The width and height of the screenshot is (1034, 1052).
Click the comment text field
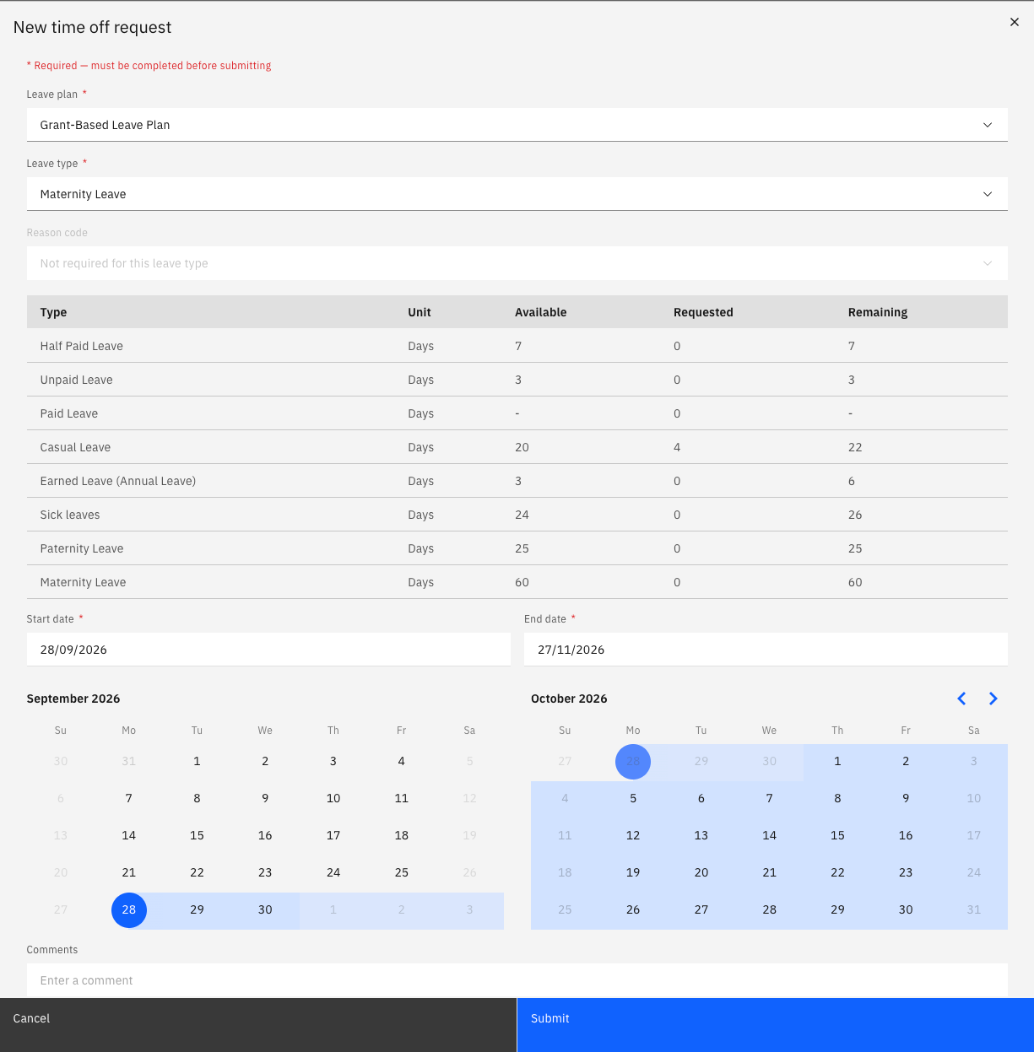(x=517, y=980)
